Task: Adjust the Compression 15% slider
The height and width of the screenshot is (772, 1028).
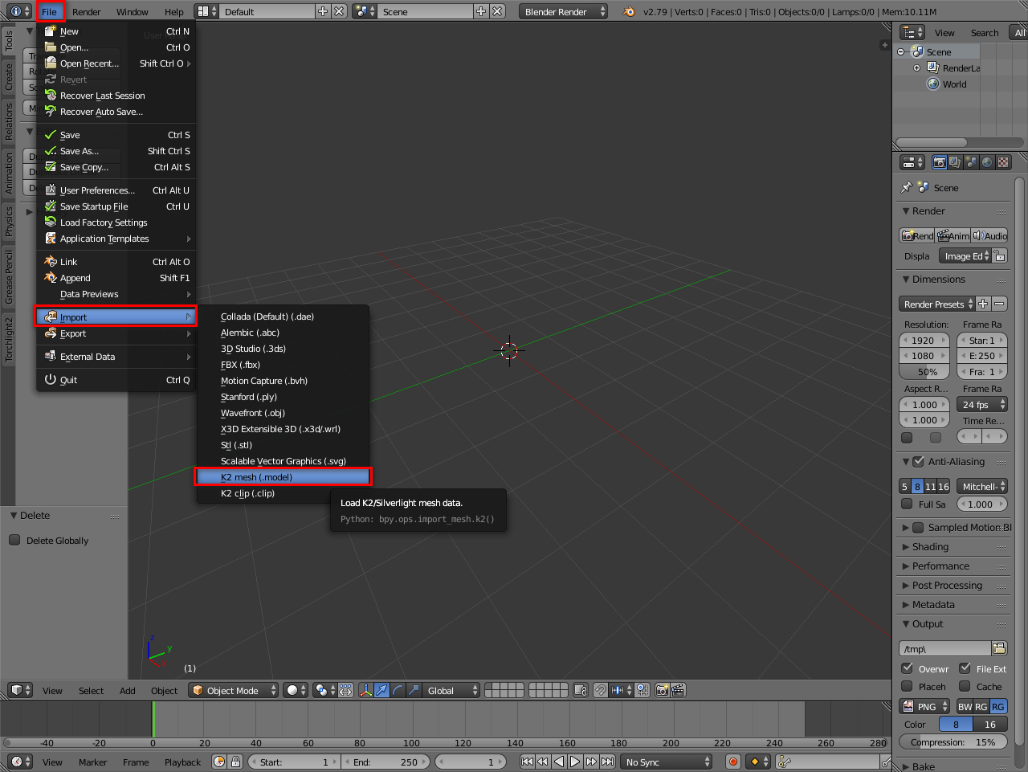Action: click(x=953, y=742)
